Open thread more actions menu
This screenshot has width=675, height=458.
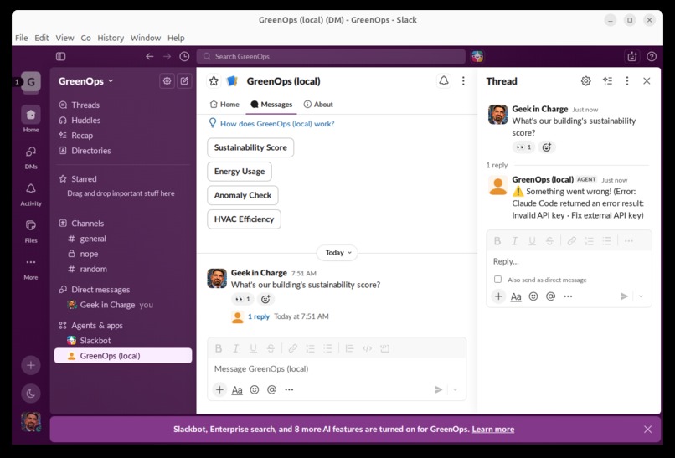coord(627,81)
